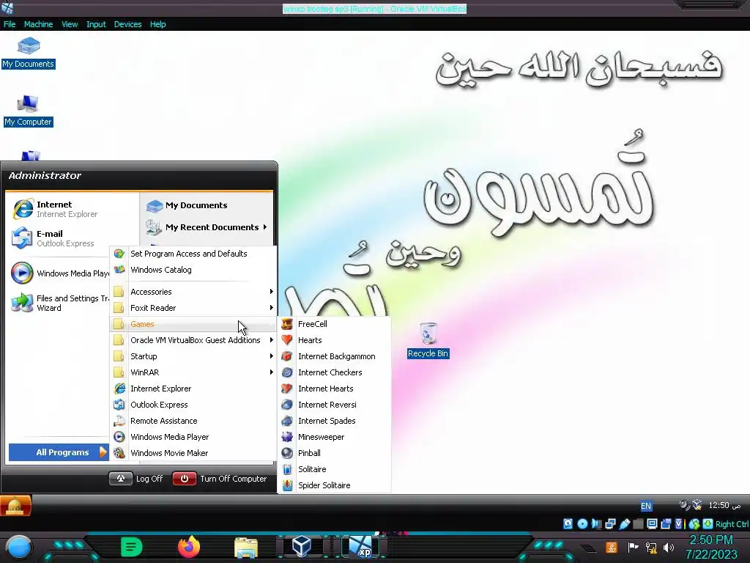750x563 pixels.
Task: Click the VirtualBox cube icon in the host taskbar
Action: pyautogui.click(x=302, y=547)
